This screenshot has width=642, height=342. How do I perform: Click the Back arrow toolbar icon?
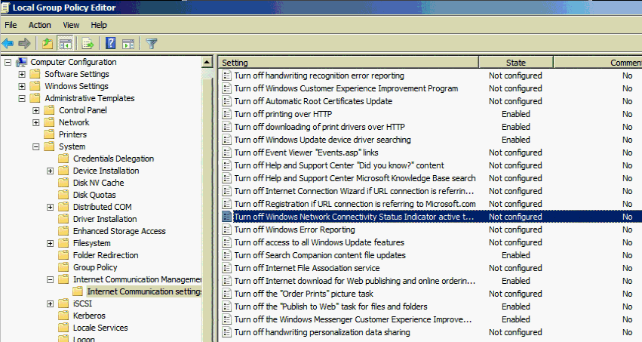click(x=8, y=43)
